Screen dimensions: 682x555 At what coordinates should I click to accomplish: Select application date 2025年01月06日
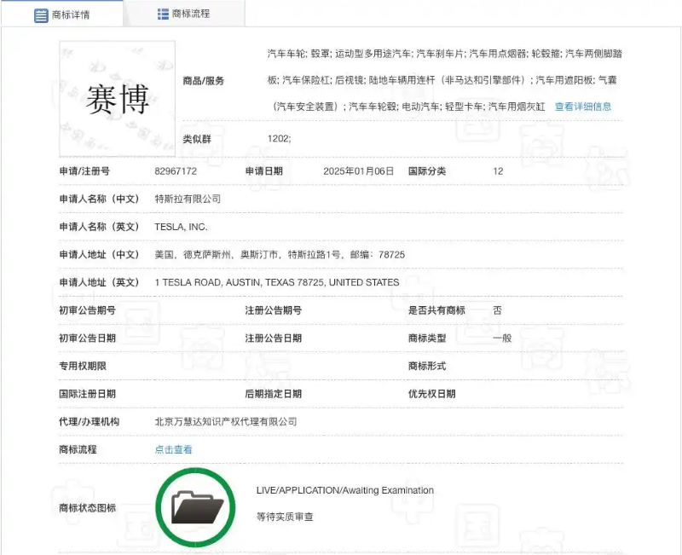coord(358,171)
